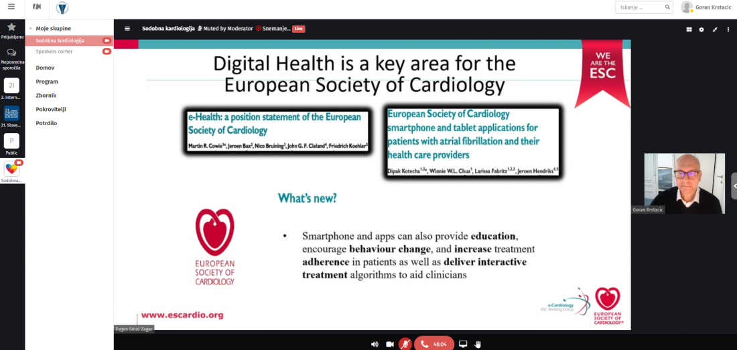This screenshot has height=350, width=737.
Task: Open the main hamburger menu at top left
Action: point(11,7)
